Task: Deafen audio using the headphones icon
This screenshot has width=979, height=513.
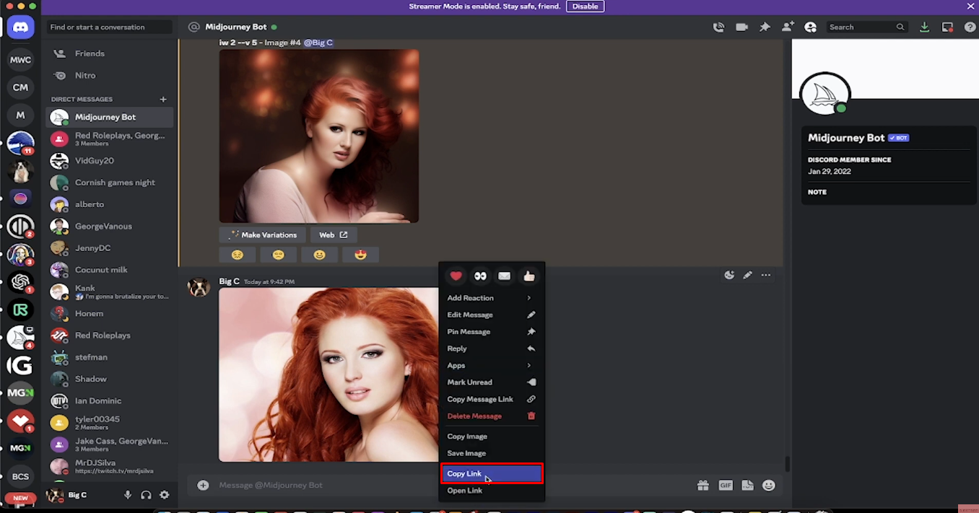Action: point(146,495)
